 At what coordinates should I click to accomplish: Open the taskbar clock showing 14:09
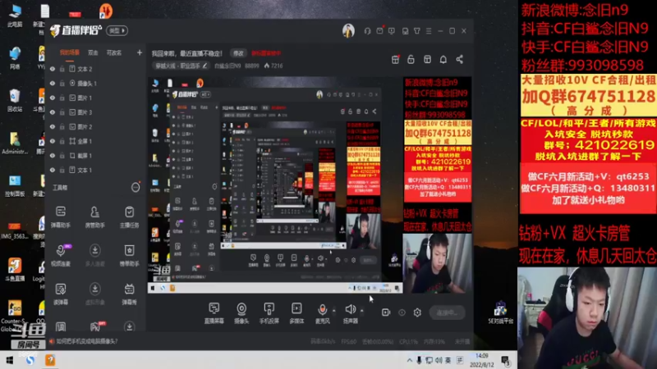click(482, 360)
